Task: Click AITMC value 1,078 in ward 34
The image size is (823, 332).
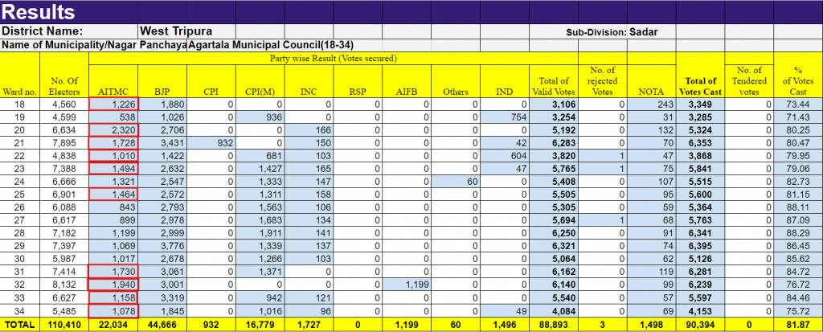Action: pyautogui.click(x=114, y=311)
